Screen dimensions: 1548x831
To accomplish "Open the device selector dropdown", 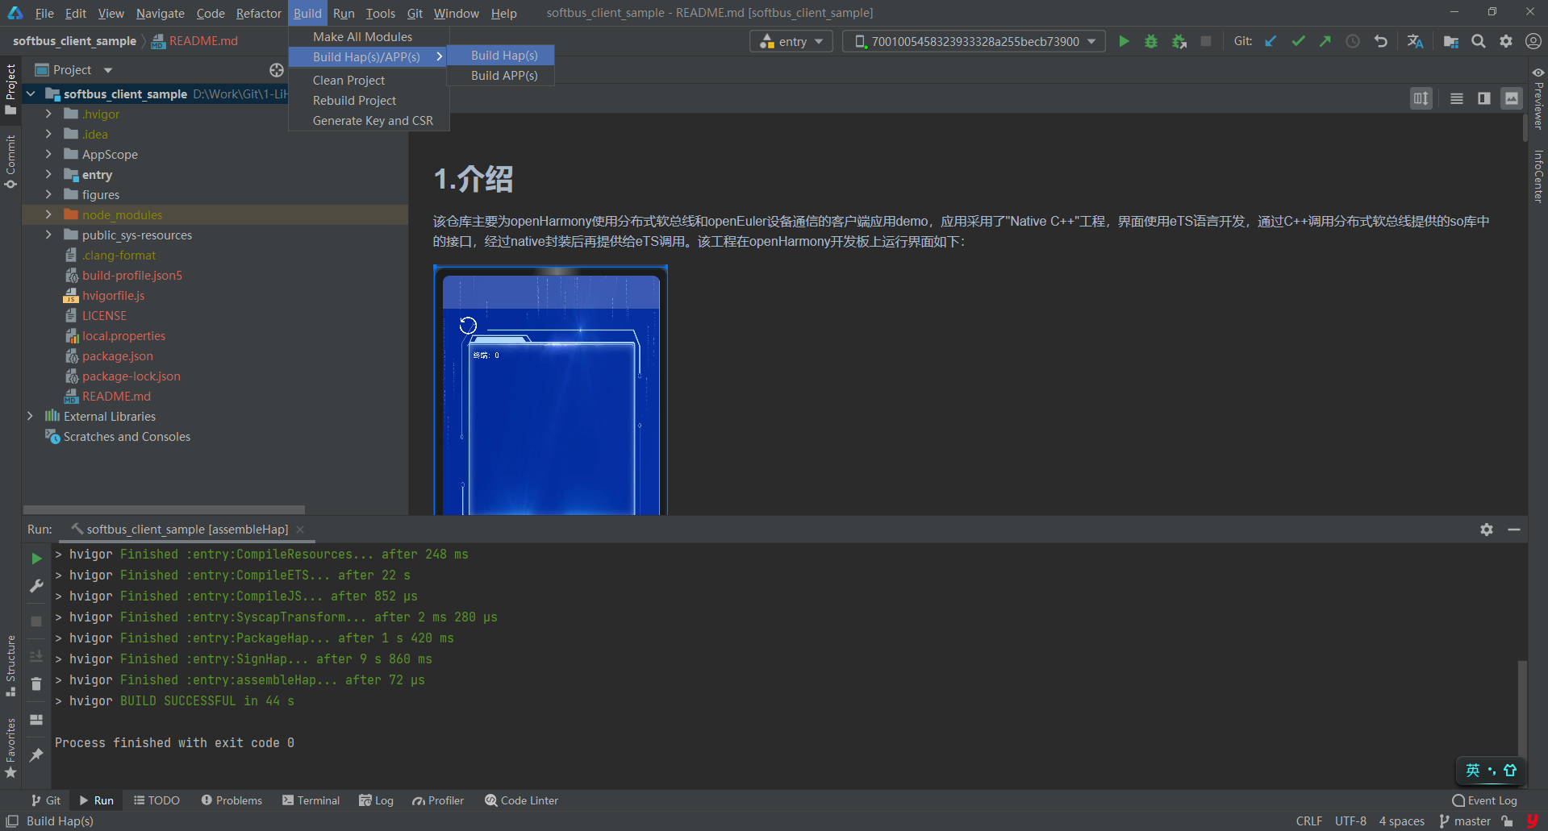I will (x=974, y=41).
